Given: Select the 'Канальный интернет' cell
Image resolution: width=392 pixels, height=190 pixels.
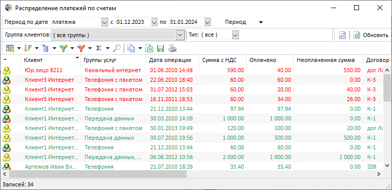Looking at the screenshot, I should 113,70.
